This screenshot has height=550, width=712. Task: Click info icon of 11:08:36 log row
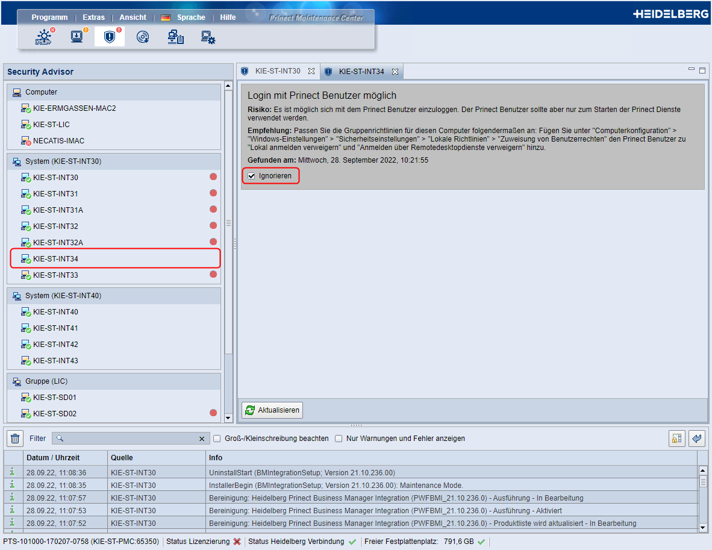(x=12, y=472)
